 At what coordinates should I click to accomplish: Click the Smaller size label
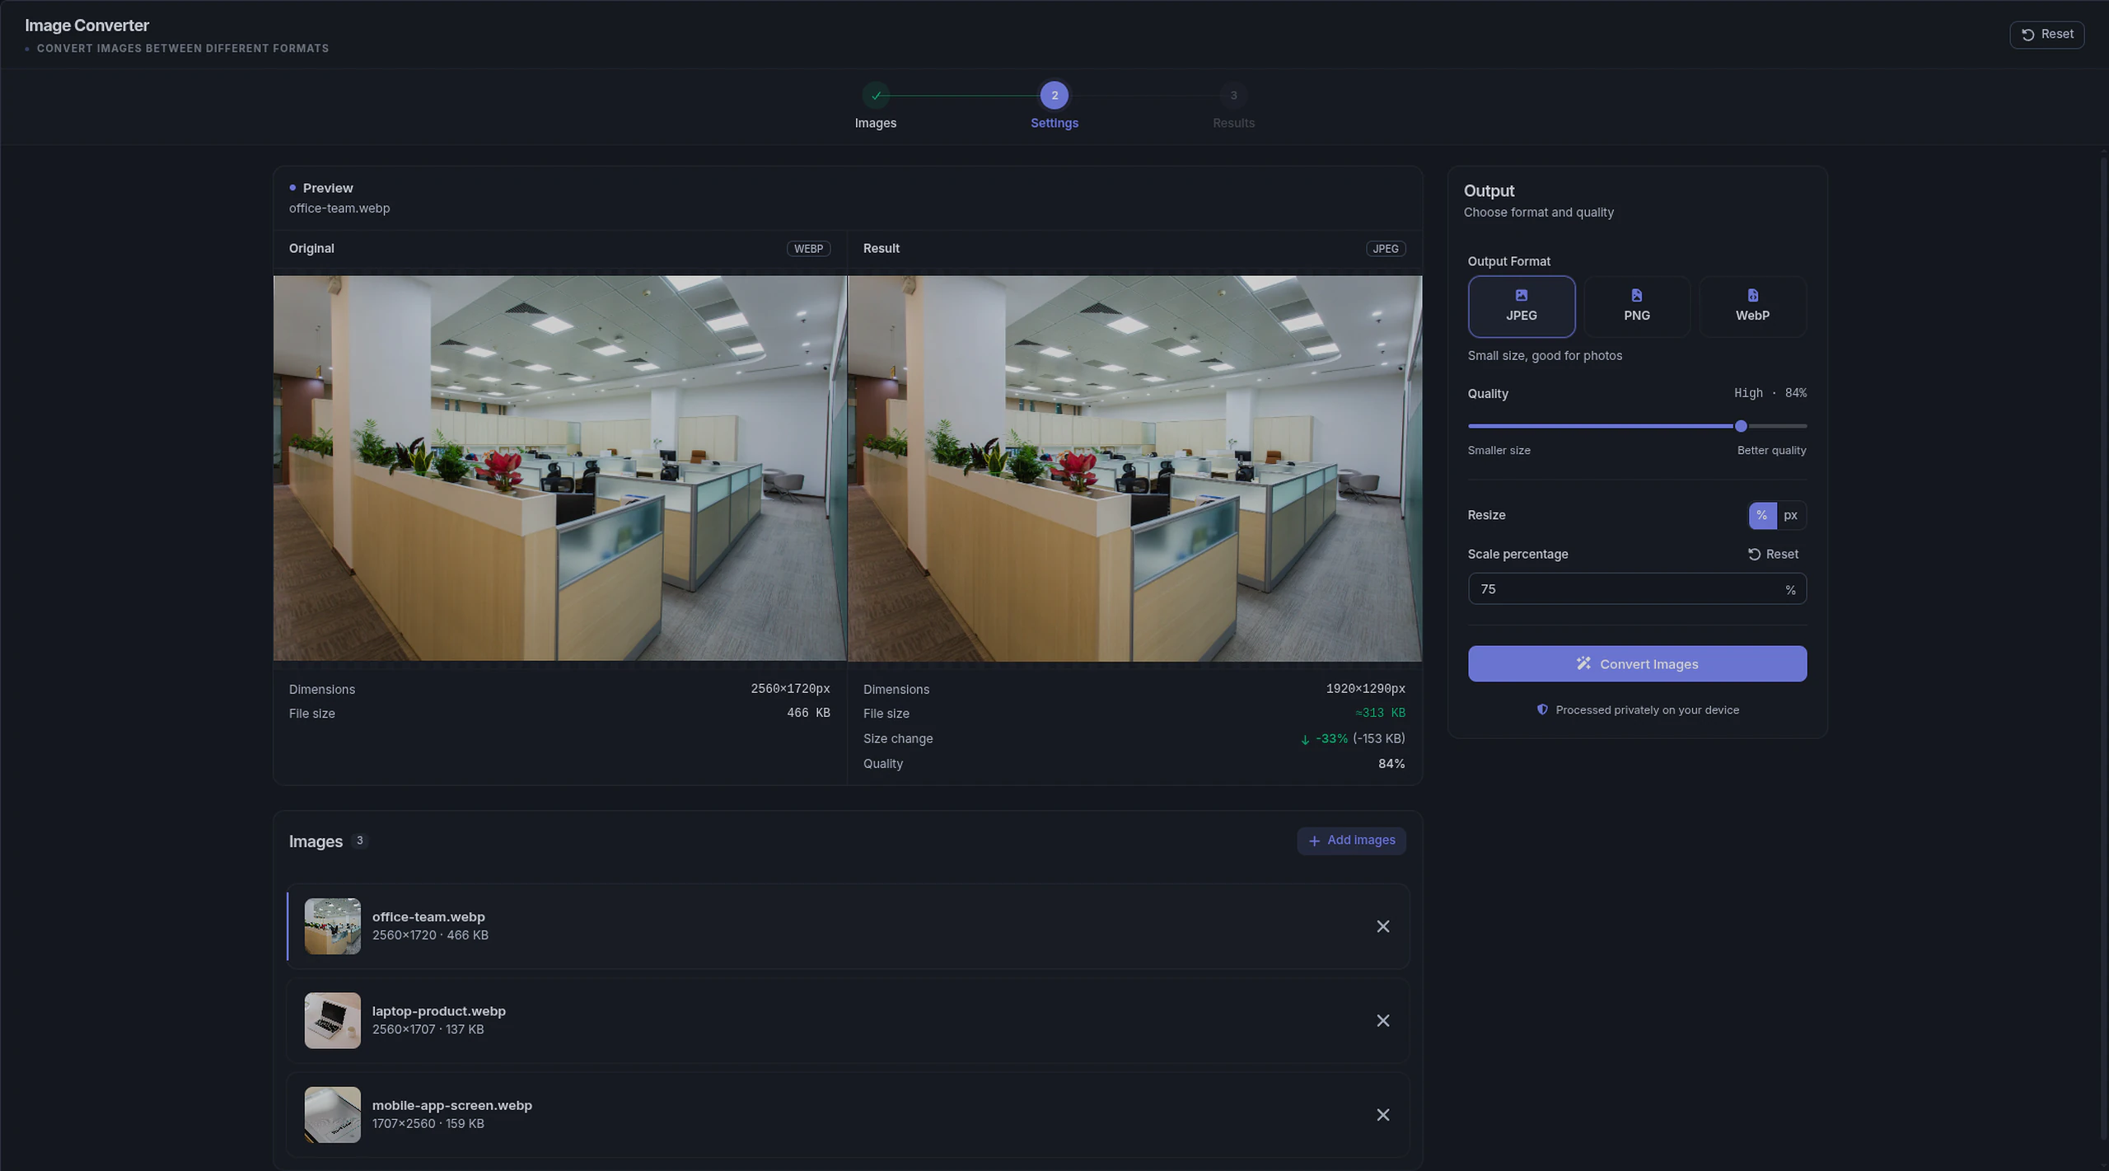coord(1499,451)
